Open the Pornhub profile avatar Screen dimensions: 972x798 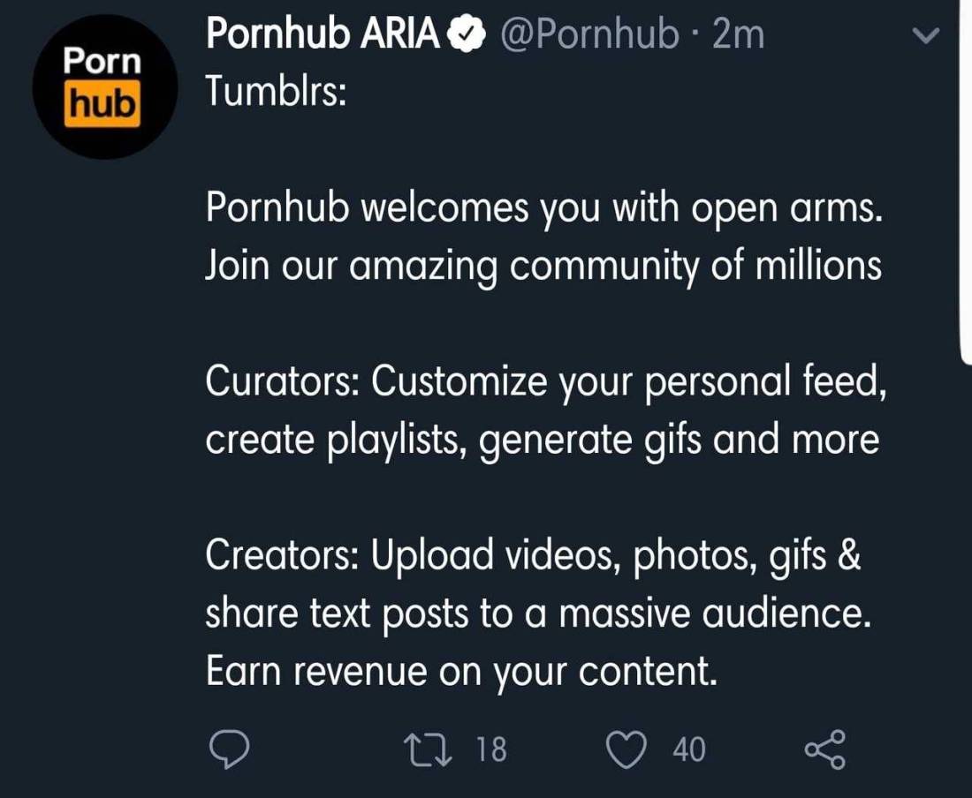103,87
